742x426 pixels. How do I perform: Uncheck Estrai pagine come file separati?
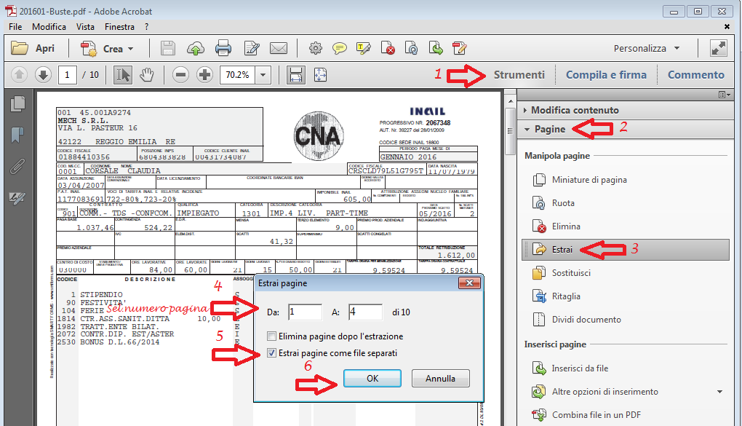point(272,353)
